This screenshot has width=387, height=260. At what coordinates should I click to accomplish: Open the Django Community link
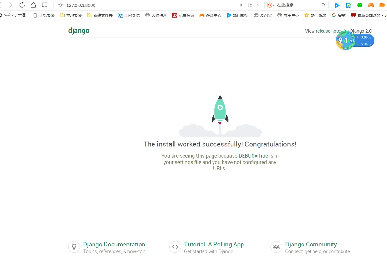(311, 244)
